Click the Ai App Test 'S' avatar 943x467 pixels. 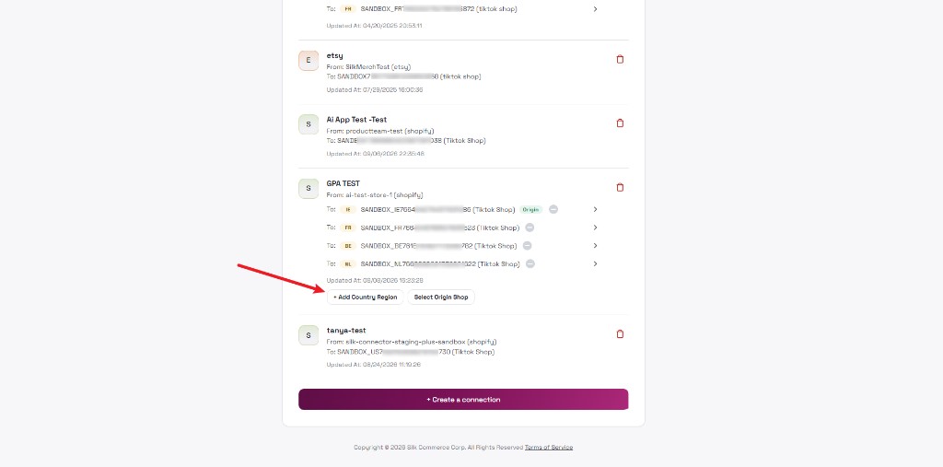pos(309,124)
